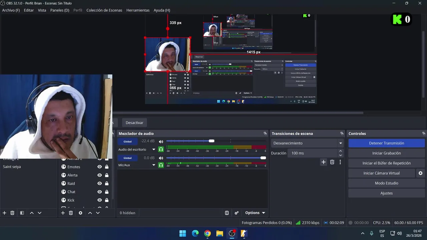Viewport: 427px width, 240px height.
Task: Hide the Emotes source
Action: click(x=99, y=167)
